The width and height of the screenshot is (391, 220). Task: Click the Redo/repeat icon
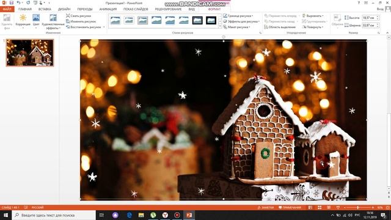click(28, 2)
